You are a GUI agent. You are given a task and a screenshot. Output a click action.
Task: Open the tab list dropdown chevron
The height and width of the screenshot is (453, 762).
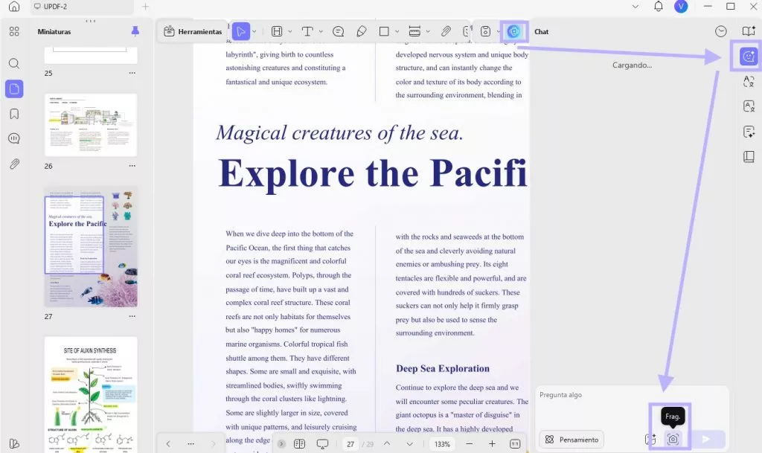click(635, 7)
